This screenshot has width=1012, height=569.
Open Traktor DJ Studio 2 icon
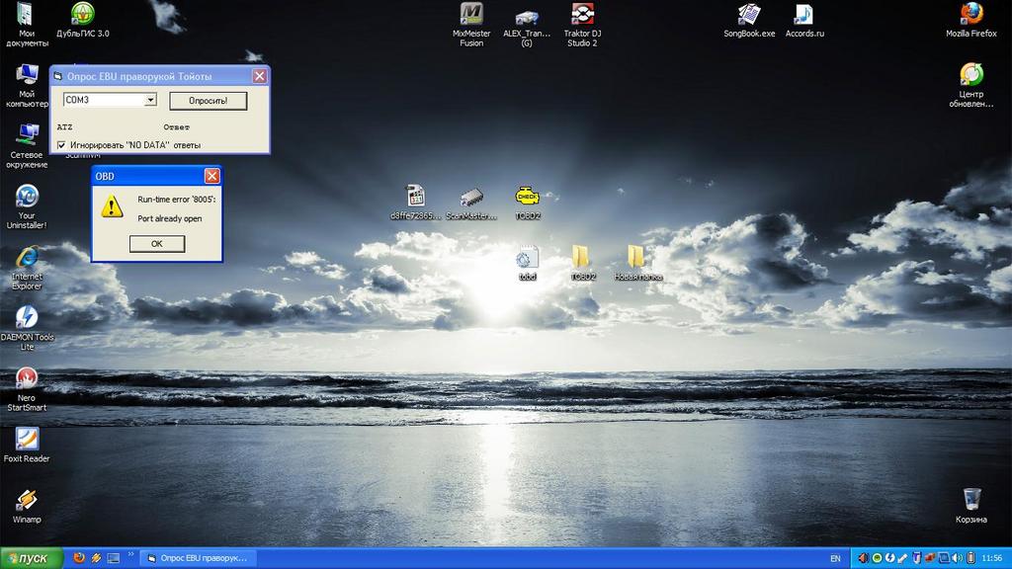point(582,15)
